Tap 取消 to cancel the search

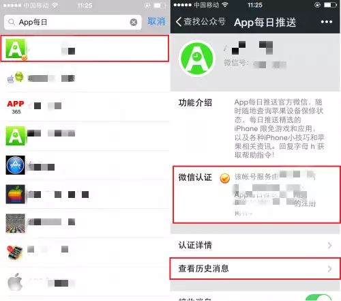pyautogui.click(x=156, y=22)
